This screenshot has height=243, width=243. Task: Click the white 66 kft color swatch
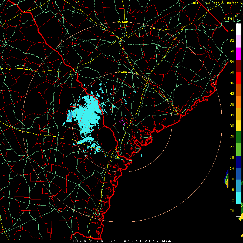238,30
